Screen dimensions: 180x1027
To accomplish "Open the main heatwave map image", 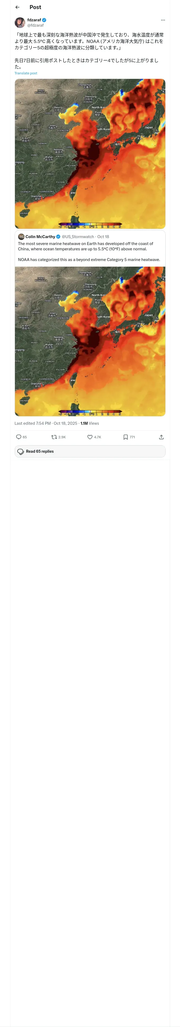I will 90,154.
